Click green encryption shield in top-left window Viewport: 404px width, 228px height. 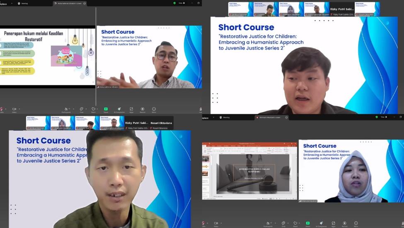click(174, 3)
